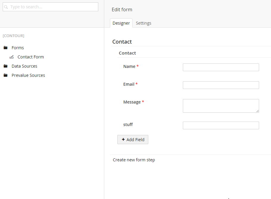Viewport: 271px width, 199px height.
Task: Click the Create new form step link
Action: [x=134, y=160]
